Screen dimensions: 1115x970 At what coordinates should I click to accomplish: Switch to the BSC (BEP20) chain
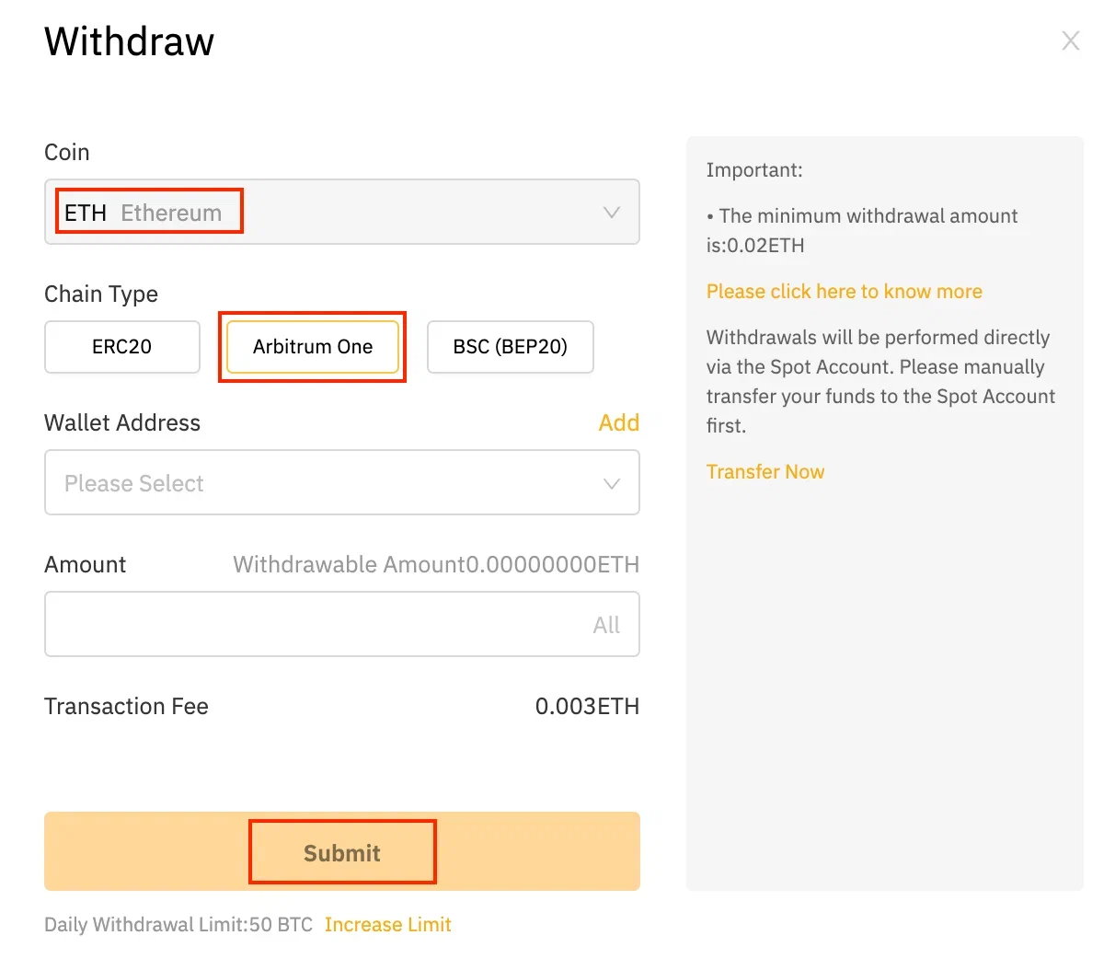tap(510, 347)
